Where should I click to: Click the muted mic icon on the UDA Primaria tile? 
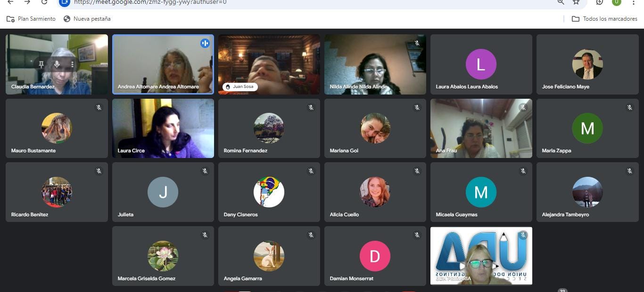(x=523, y=235)
